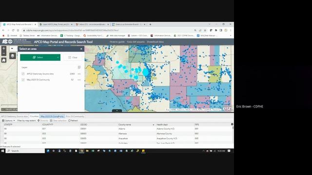312x175 pixels.
Task: Collapse the attribute table with handle arrow
Action: pos(117,110)
